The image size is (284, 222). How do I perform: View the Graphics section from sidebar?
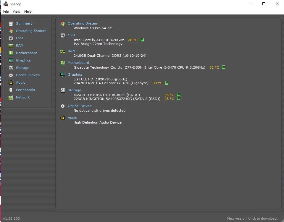tap(23, 60)
